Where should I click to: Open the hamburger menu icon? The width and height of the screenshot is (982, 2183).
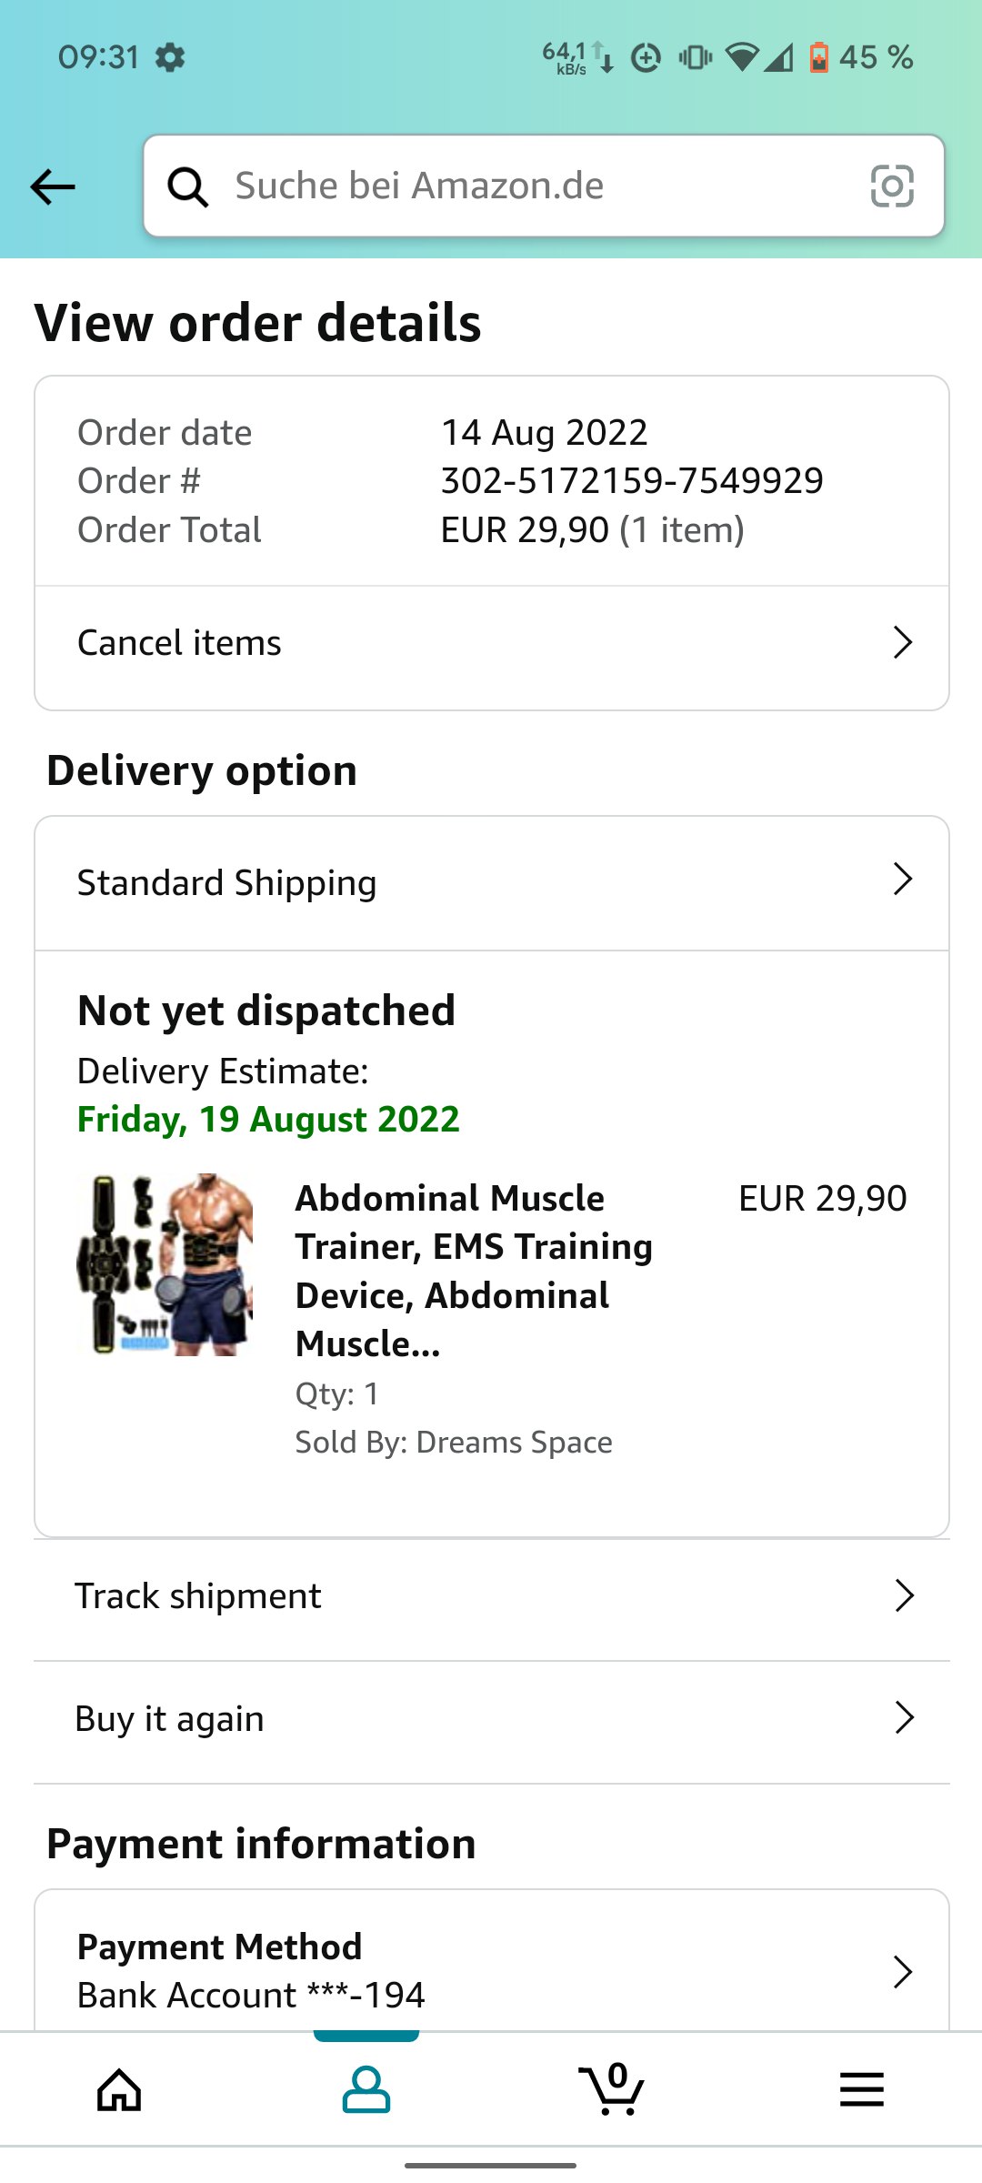tap(861, 2088)
